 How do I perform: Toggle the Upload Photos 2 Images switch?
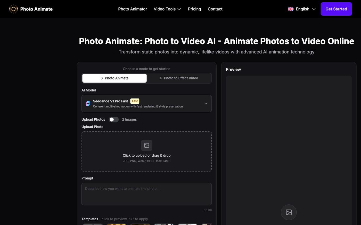click(x=113, y=120)
